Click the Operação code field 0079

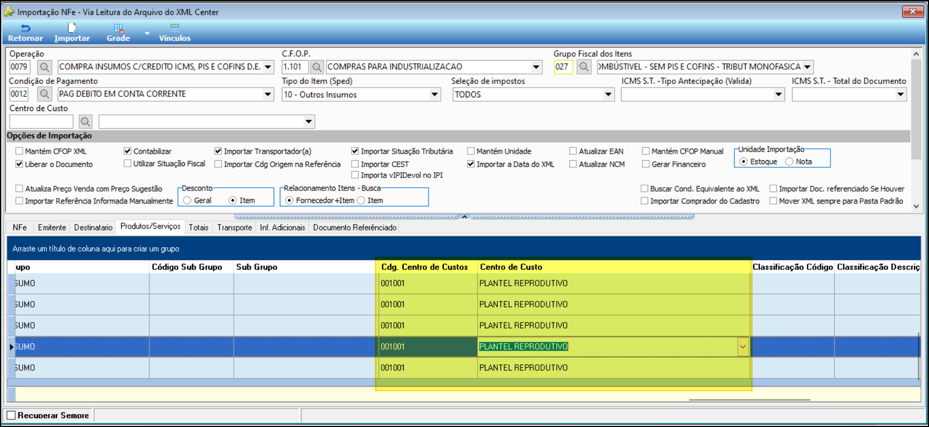click(x=19, y=67)
